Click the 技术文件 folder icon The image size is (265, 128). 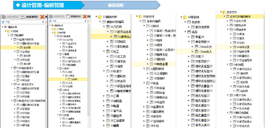coord(224,12)
